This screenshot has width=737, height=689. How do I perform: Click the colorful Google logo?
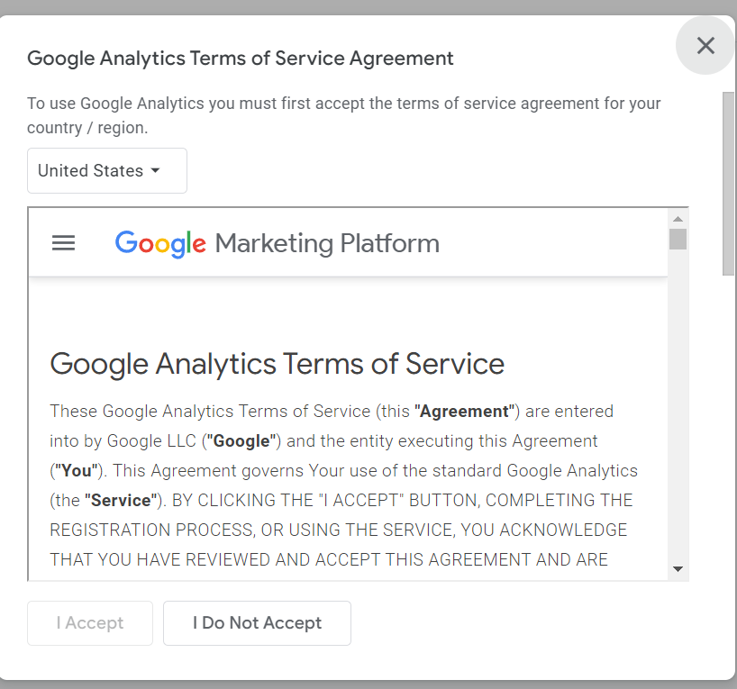[160, 243]
